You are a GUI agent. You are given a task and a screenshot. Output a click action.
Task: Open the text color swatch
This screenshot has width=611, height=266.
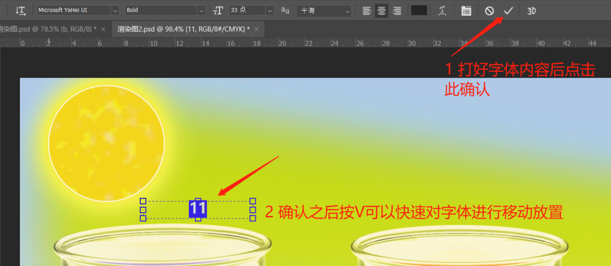[419, 11]
